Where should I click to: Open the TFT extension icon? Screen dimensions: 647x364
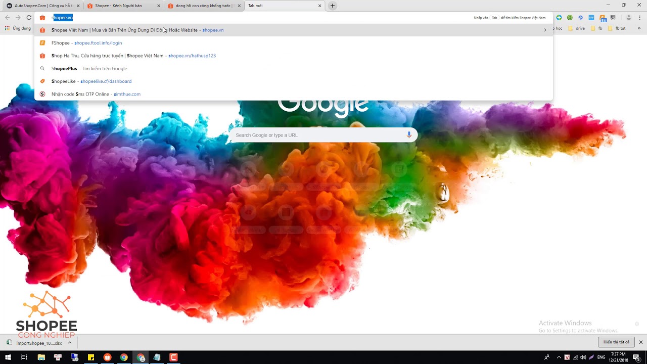pyautogui.click(x=591, y=18)
